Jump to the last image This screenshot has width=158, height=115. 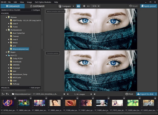pyautogui.click(x=95, y=94)
